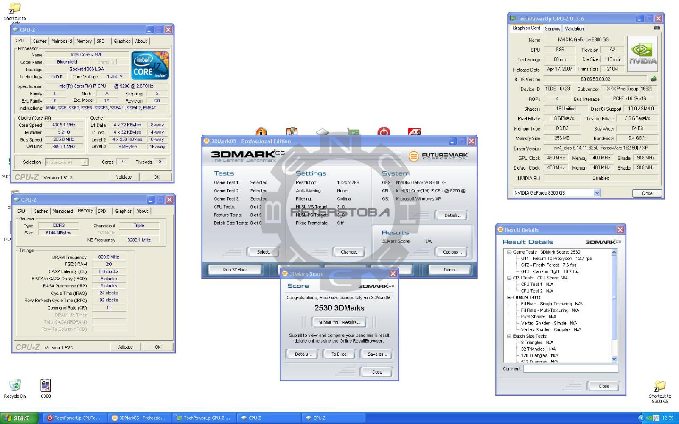Viewport: 679px width, 424px height.
Task: Select GT2 - Firefly Forest result row
Action: pyautogui.click(x=548, y=265)
